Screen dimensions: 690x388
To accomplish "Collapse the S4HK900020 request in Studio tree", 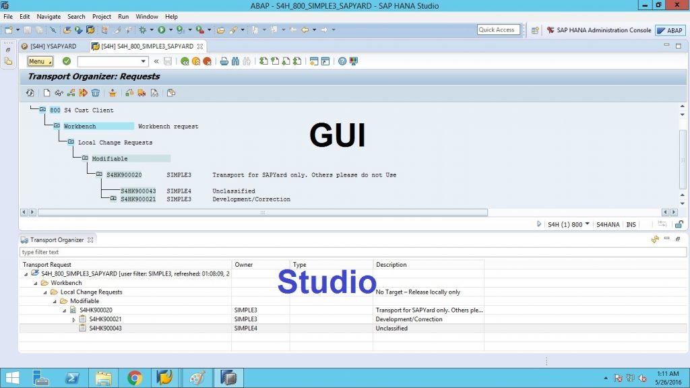I will [64, 310].
